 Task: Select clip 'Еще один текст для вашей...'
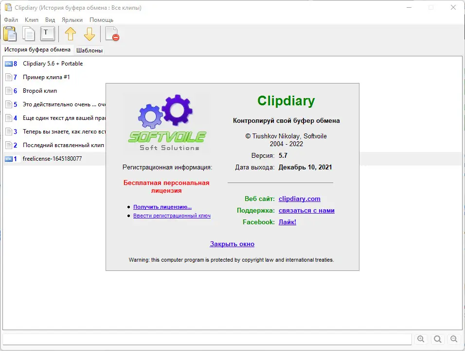64,118
